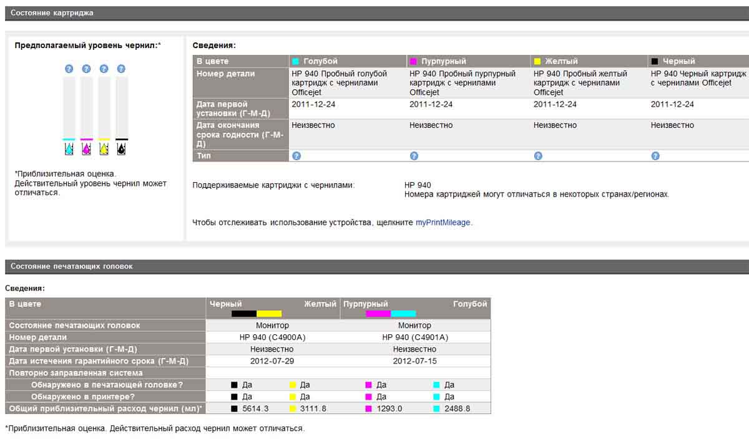Click Монитор status for black-yellow printhead
Viewport: 749px width, 439px height.
272,326
